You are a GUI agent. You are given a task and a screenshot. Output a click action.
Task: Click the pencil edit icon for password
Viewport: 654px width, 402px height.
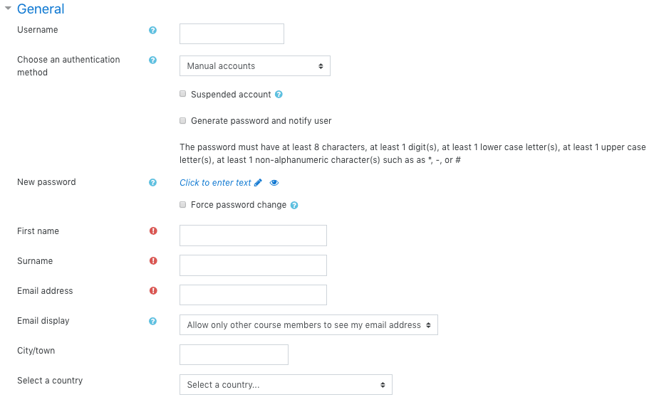click(x=258, y=183)
